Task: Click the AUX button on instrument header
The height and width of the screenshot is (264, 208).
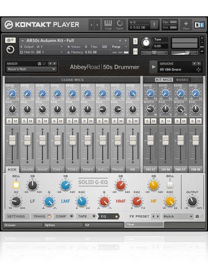Action: (202, 47)
